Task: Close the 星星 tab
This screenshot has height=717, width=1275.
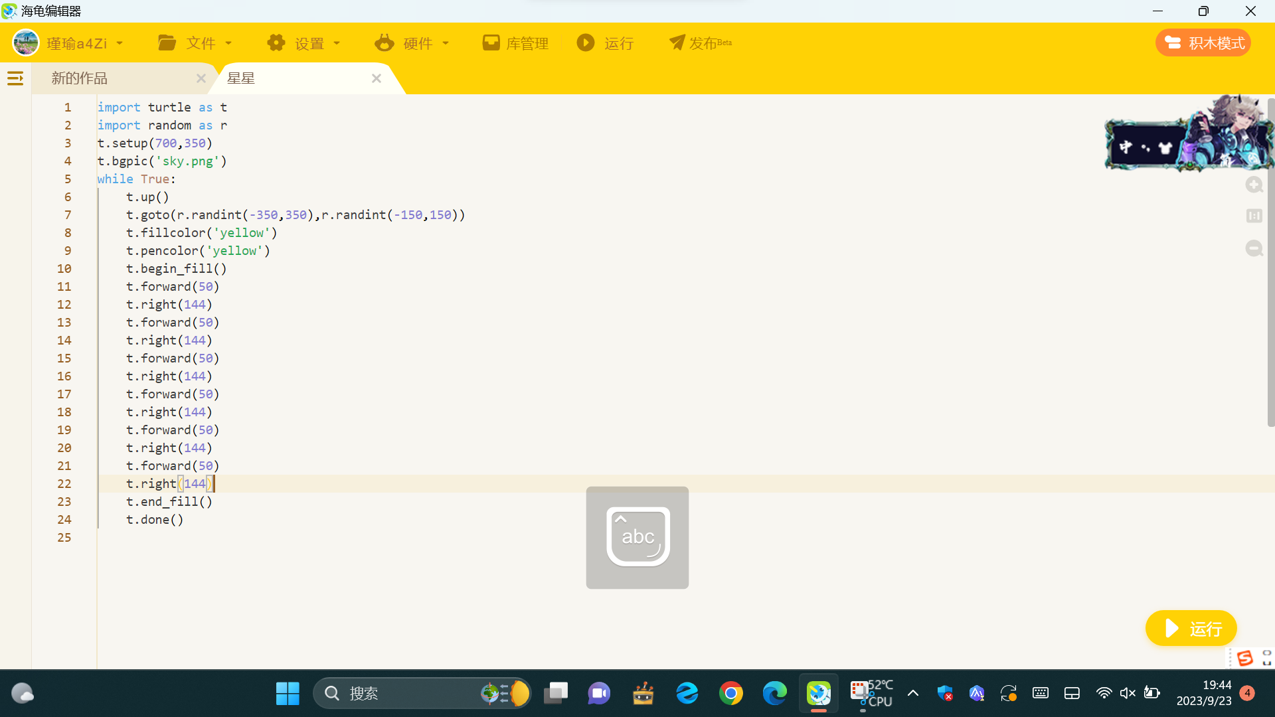Action: pyautogui.click(x=377, y=78)
